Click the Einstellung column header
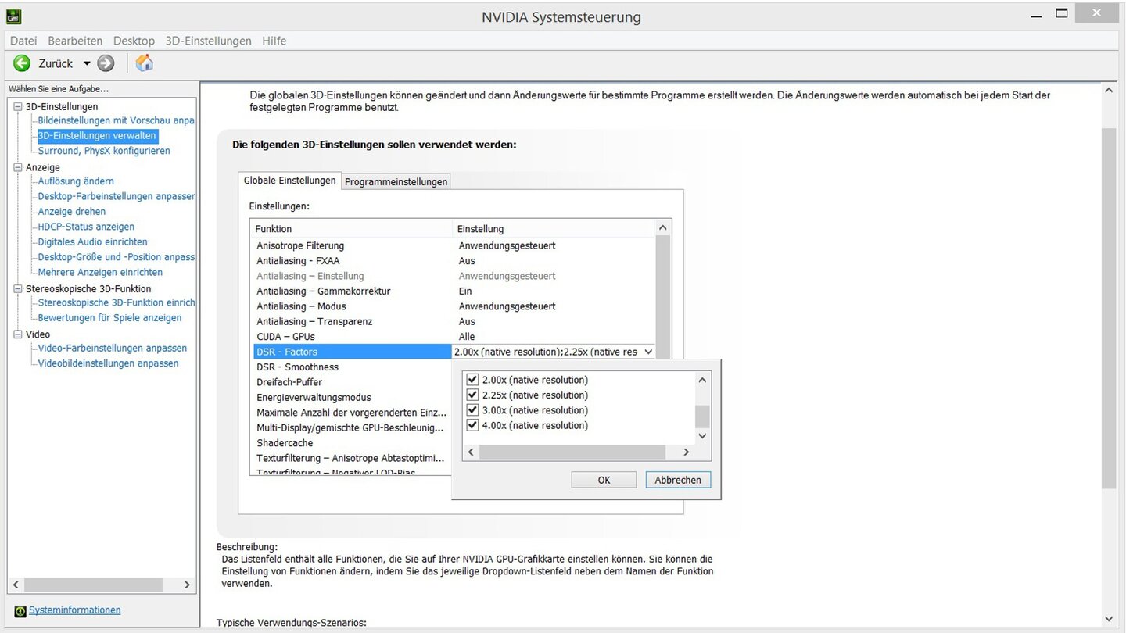 (x=554, y=229)
